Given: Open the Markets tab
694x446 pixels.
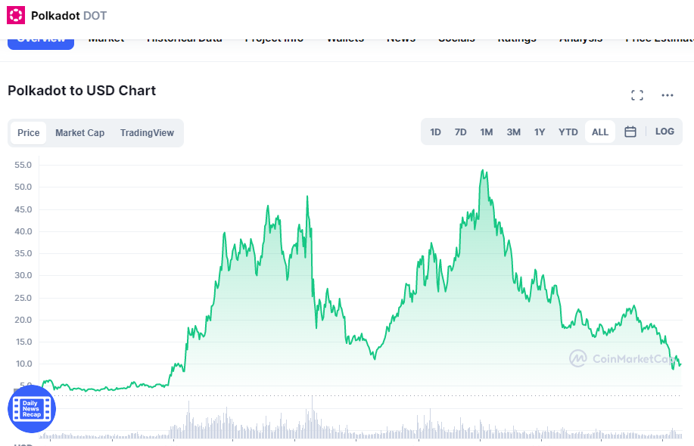Looking at the screenshot, I should [x=106, y=37].
